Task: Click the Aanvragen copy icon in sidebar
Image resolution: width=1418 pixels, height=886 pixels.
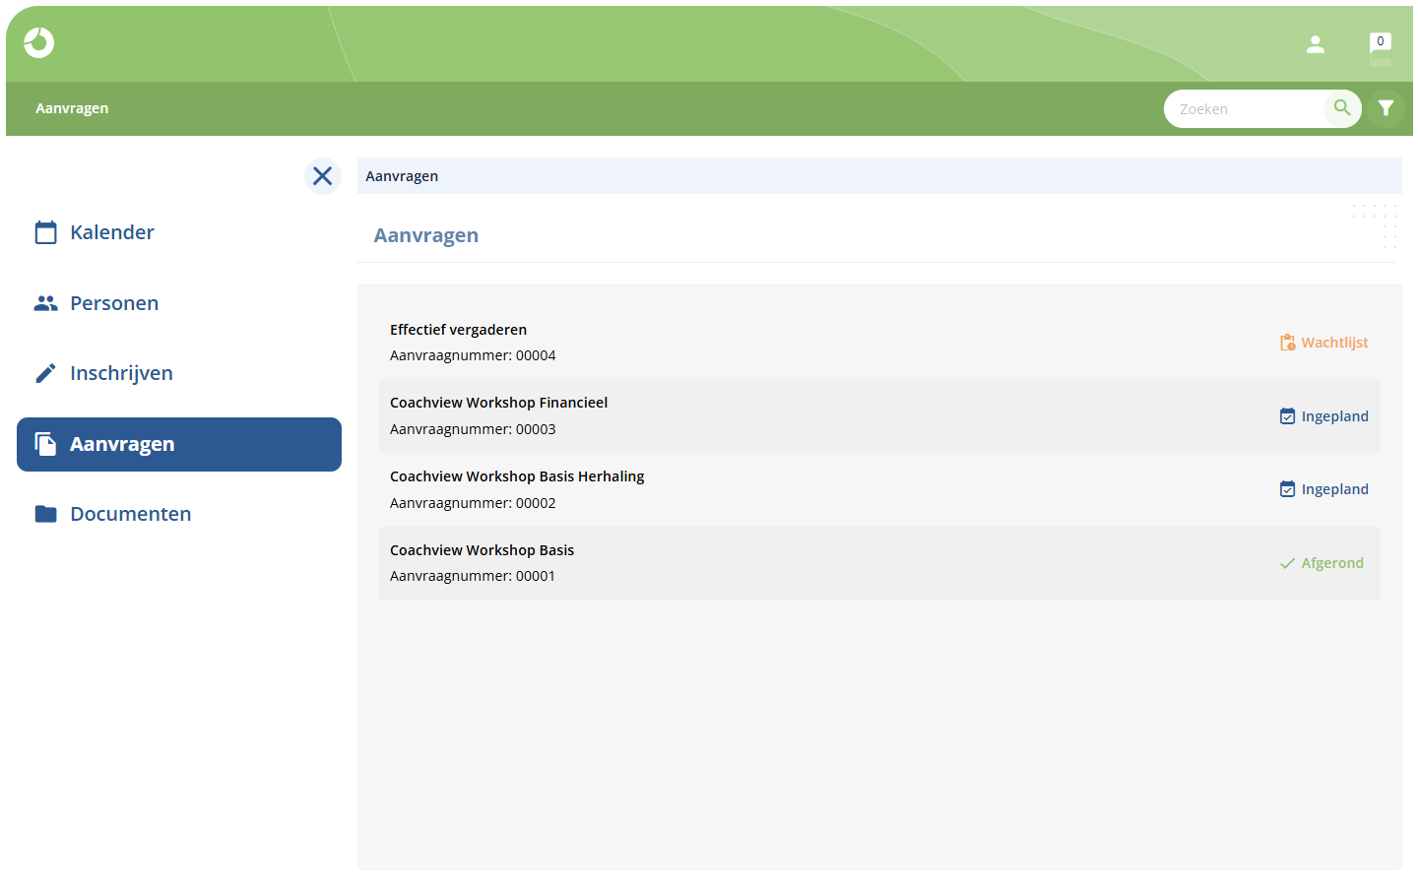Action: point(45,444)
